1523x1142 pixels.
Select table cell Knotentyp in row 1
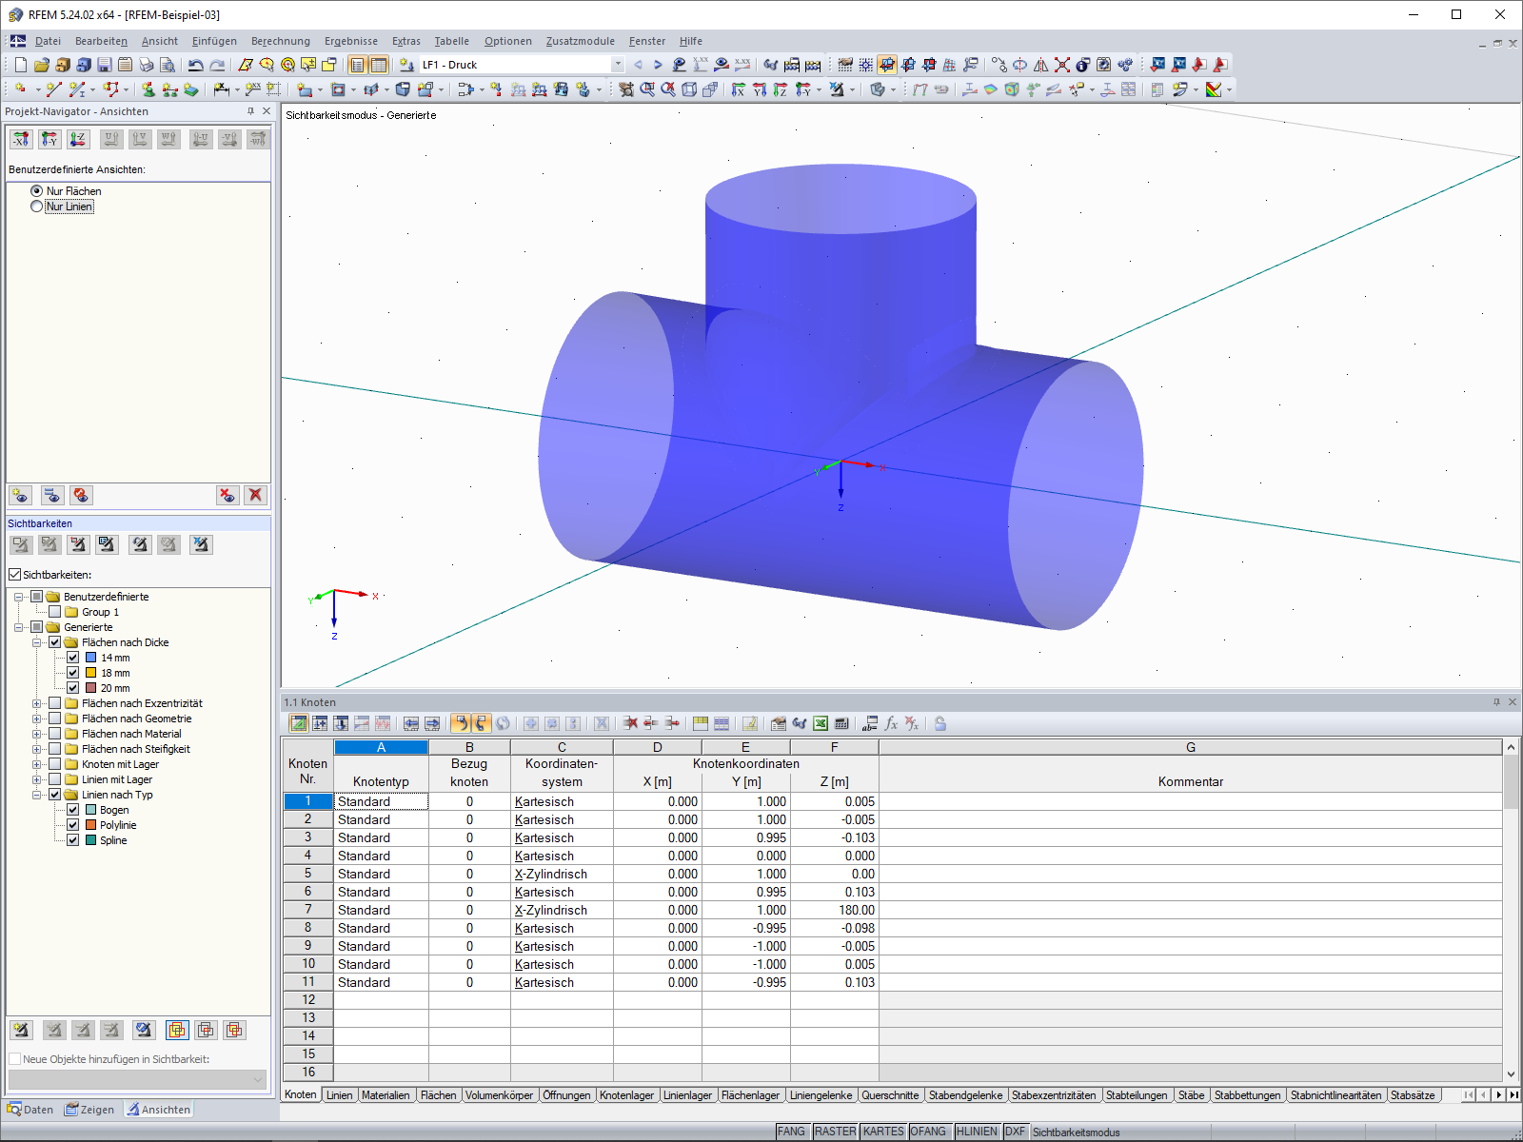tap(381, 801)
